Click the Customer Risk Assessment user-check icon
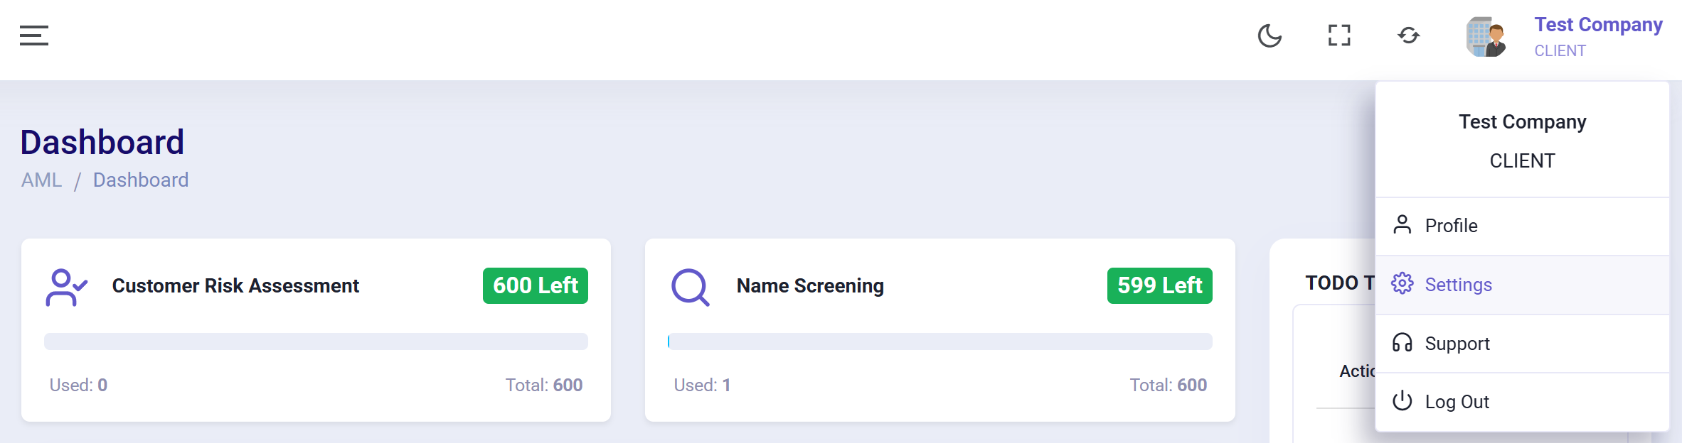 [66, 287]
